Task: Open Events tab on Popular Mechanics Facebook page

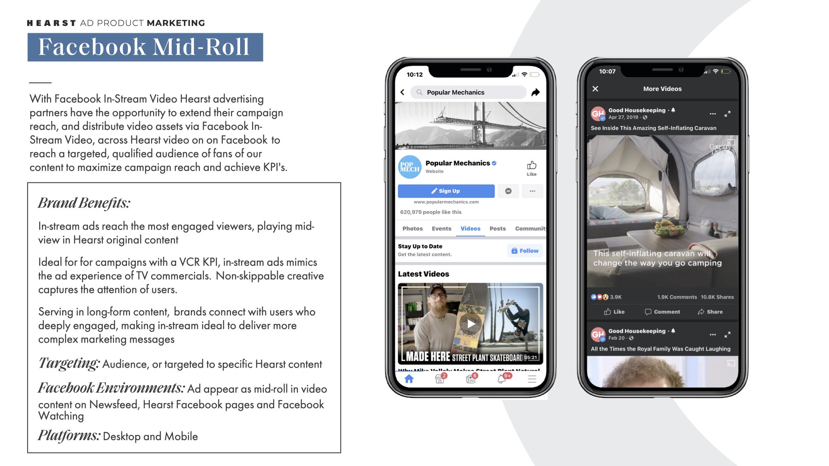Action: pos(438,228)
